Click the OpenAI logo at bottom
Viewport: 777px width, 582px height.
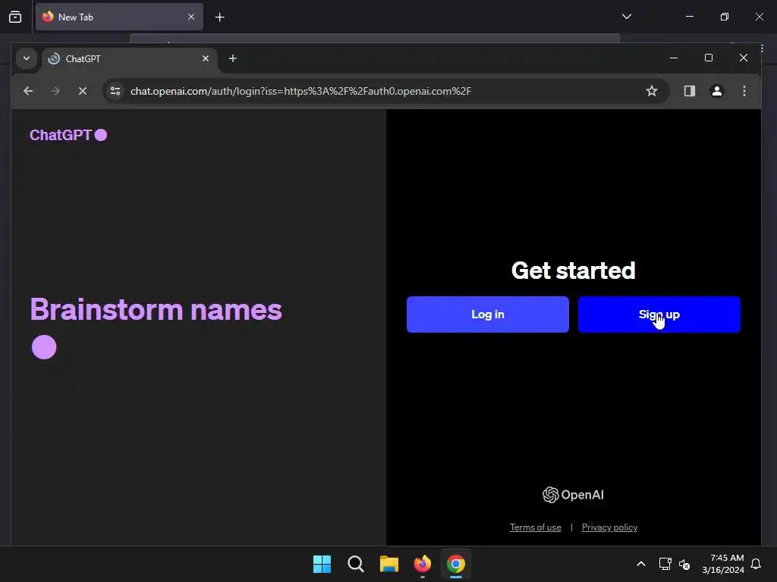(574, 495)
